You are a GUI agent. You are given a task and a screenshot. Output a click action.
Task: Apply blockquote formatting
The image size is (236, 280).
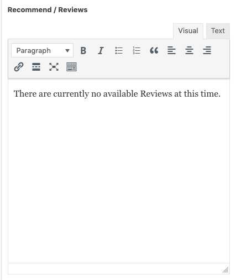point(154,50)
